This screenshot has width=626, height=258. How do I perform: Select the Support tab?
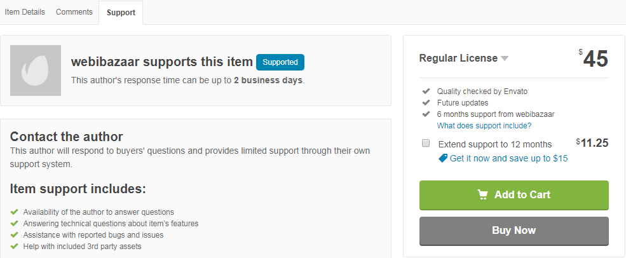(x=121, y=12)
